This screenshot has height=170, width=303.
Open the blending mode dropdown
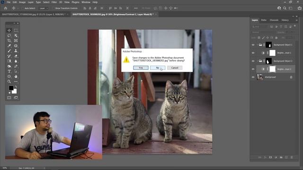click(x=263, y=32)
